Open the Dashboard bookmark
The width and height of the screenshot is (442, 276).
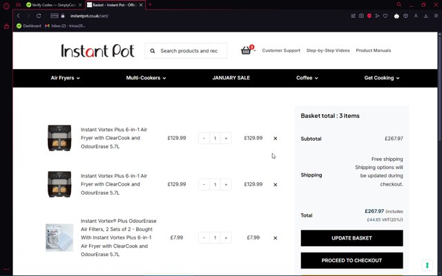pyautogui.click(x=29, y=26)
